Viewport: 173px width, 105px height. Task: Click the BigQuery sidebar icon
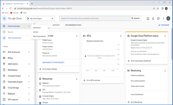[4, 93]
